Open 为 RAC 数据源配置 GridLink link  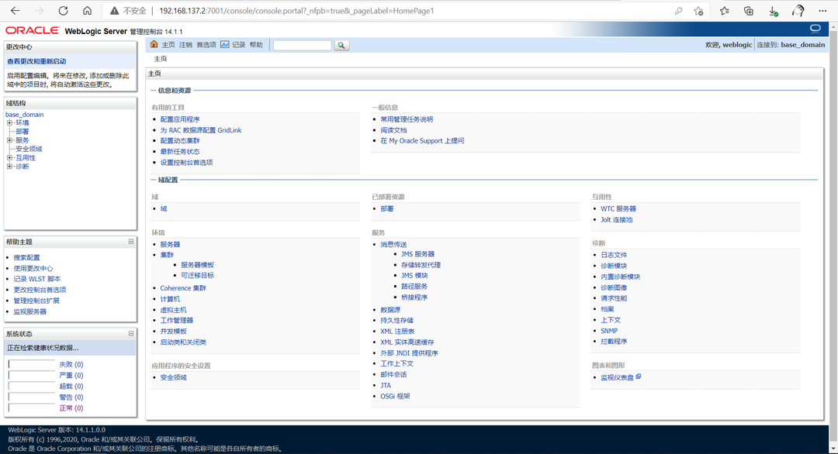coord(201,130)
